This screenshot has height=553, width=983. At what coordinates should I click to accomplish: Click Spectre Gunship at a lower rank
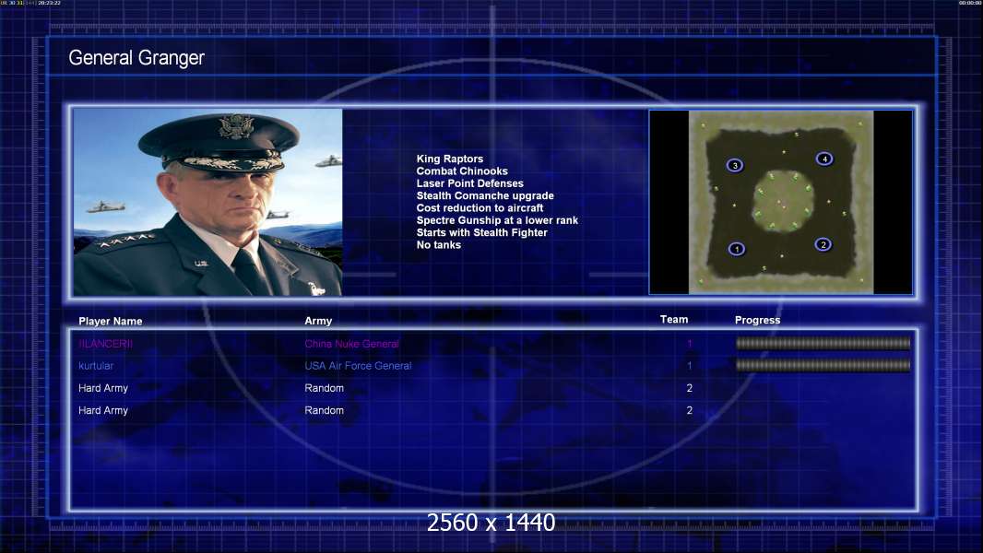[x=497, y=220]
